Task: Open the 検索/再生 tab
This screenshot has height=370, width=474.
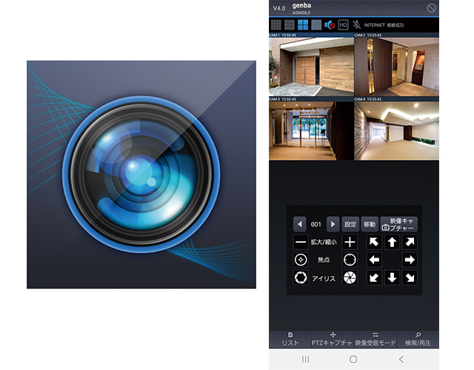Action: pos(418,340)
